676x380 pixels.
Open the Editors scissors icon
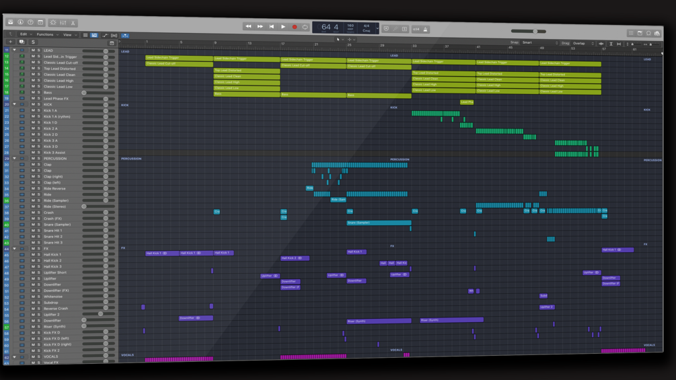tap(73, 23)
